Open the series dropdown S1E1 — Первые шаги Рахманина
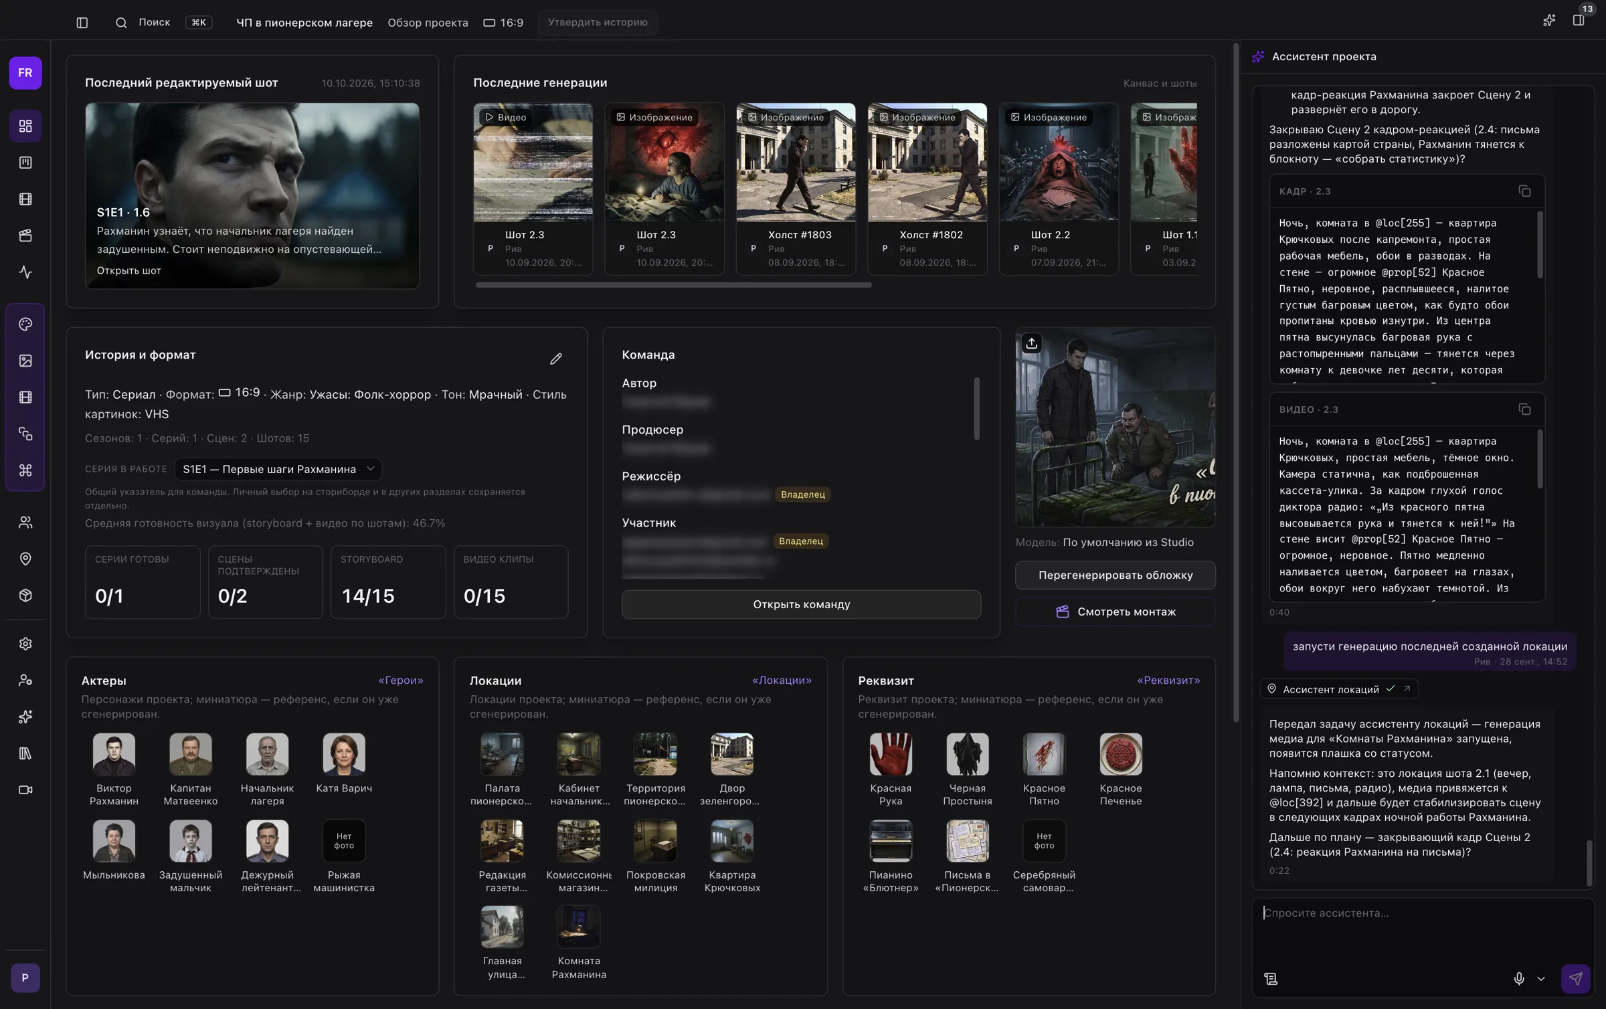This screenshot has width=1606, height=1009. pos(278,469)
